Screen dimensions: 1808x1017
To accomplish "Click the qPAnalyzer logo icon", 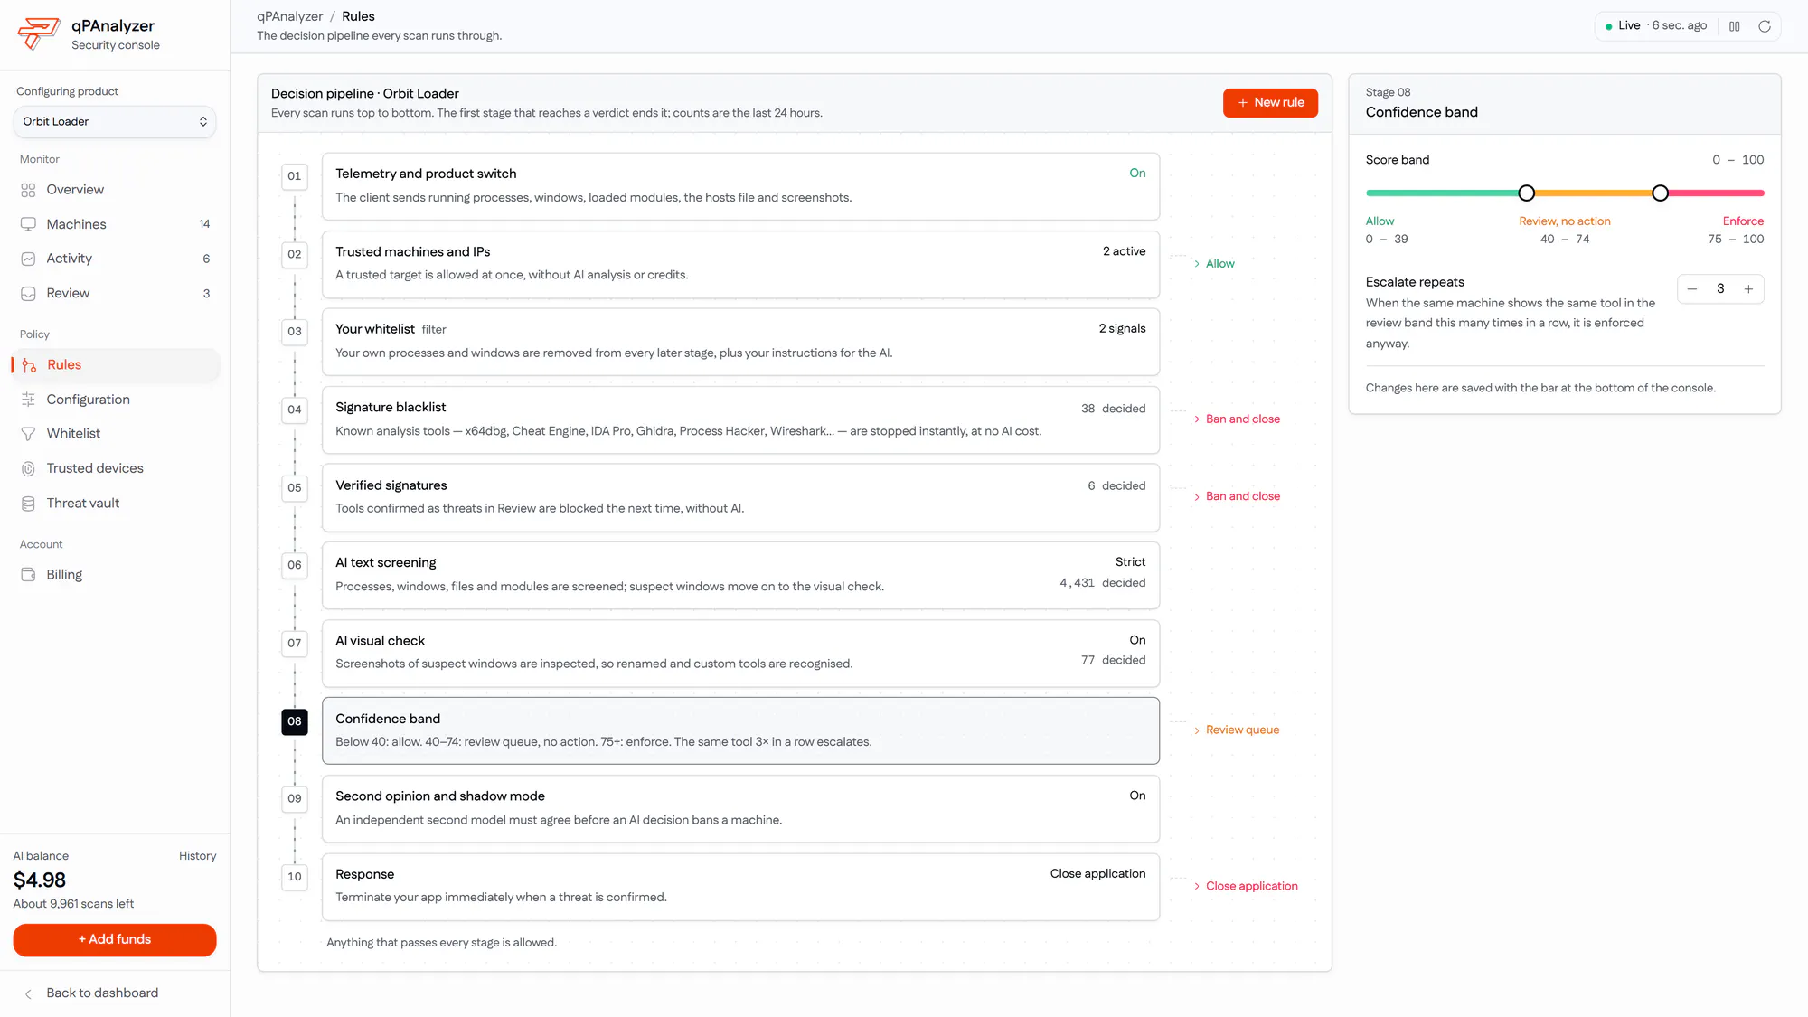I will [x=38, y=33].
